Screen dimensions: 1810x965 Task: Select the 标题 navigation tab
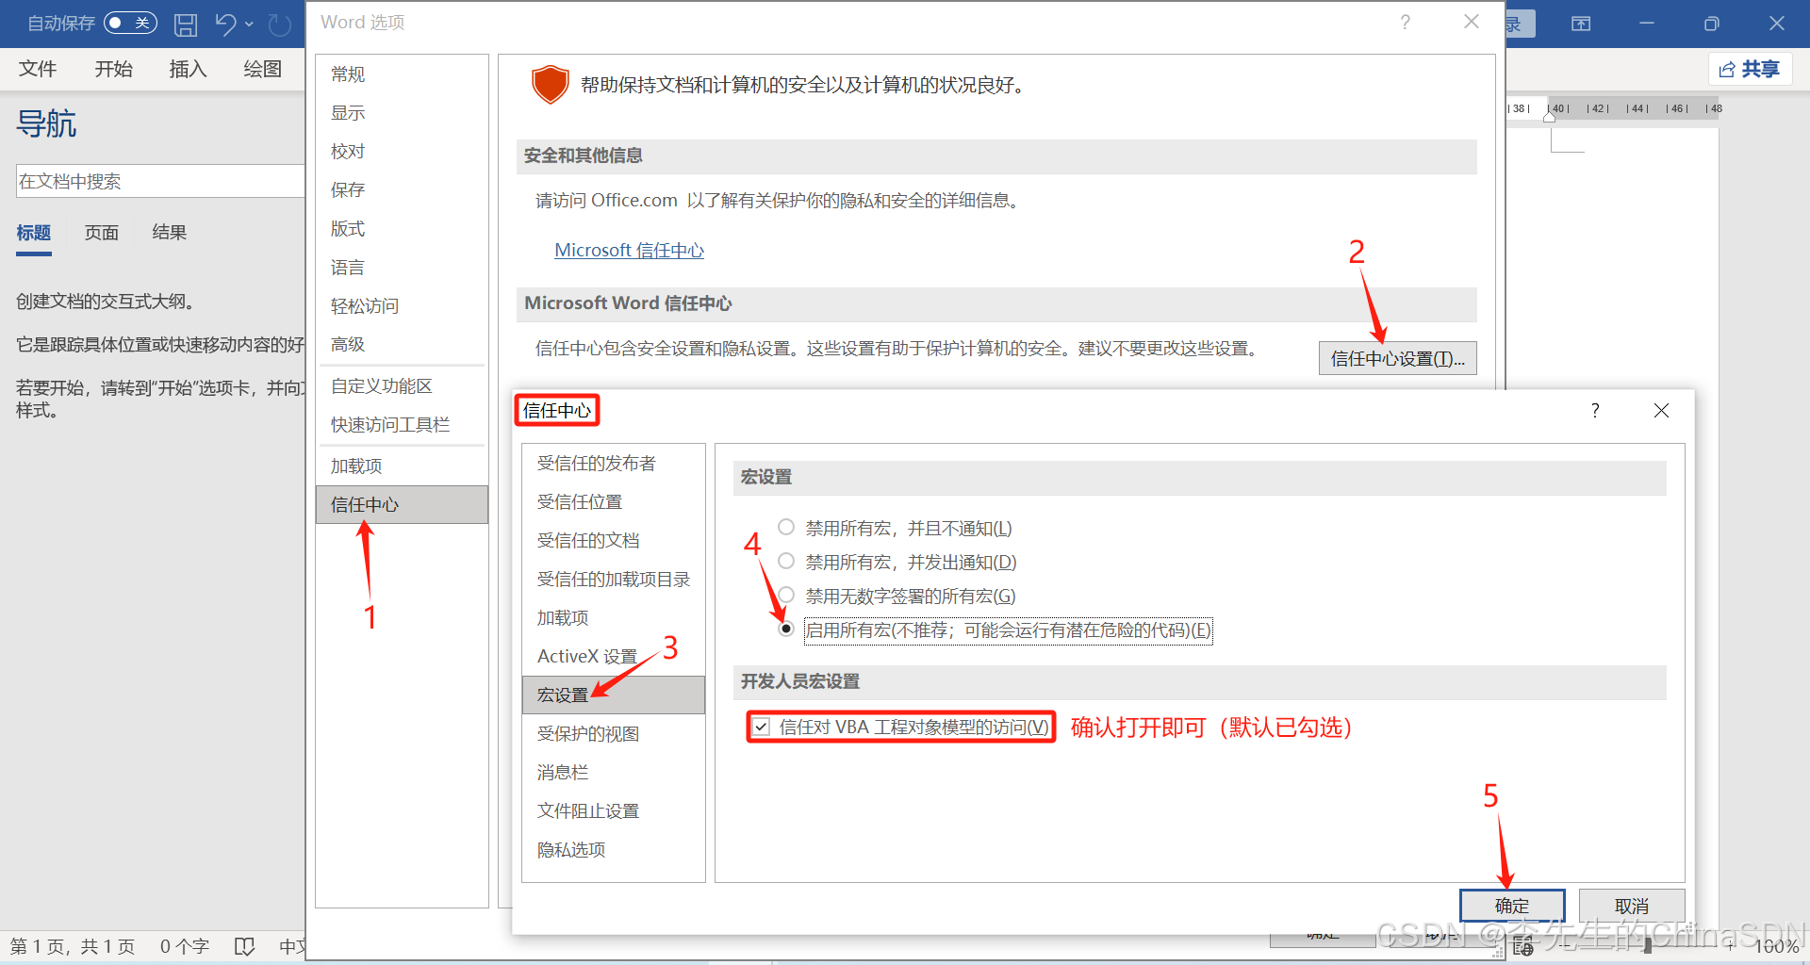coord(34,233)
